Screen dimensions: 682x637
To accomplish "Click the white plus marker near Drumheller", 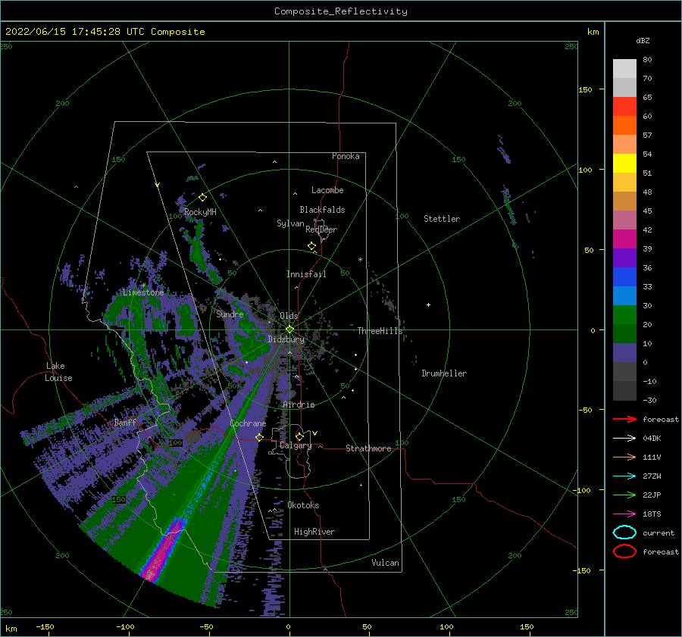I will point(428,304).
